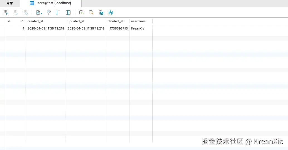
Task: Open the sort rows tool
Action: click(x=58, y=13)
